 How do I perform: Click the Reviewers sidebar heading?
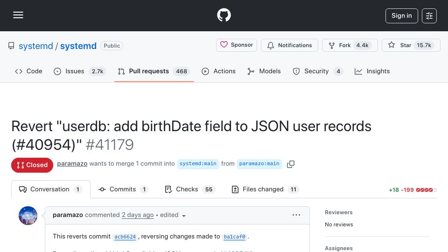[x=339, y=212]
